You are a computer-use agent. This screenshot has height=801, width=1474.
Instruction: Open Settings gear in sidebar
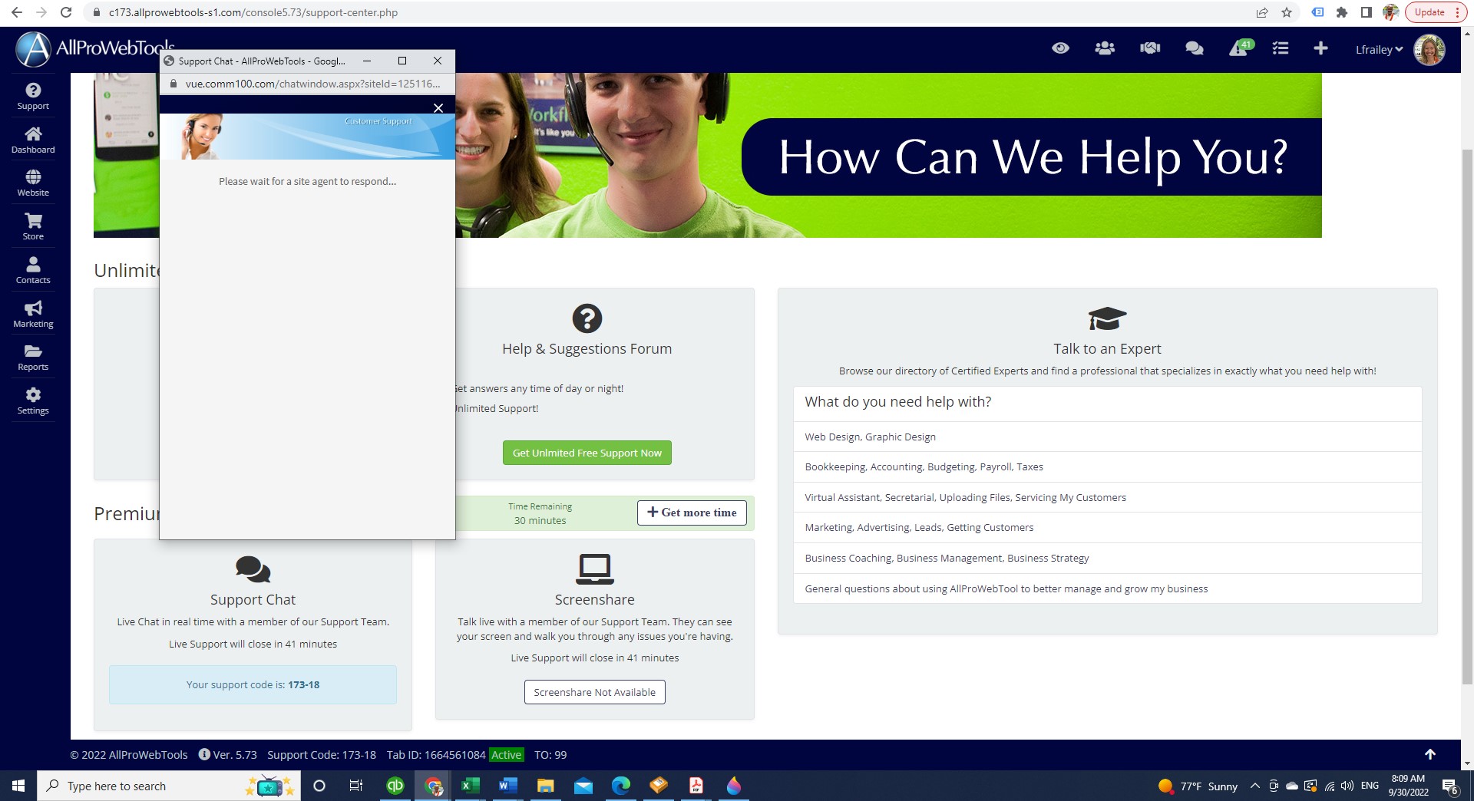33,401
